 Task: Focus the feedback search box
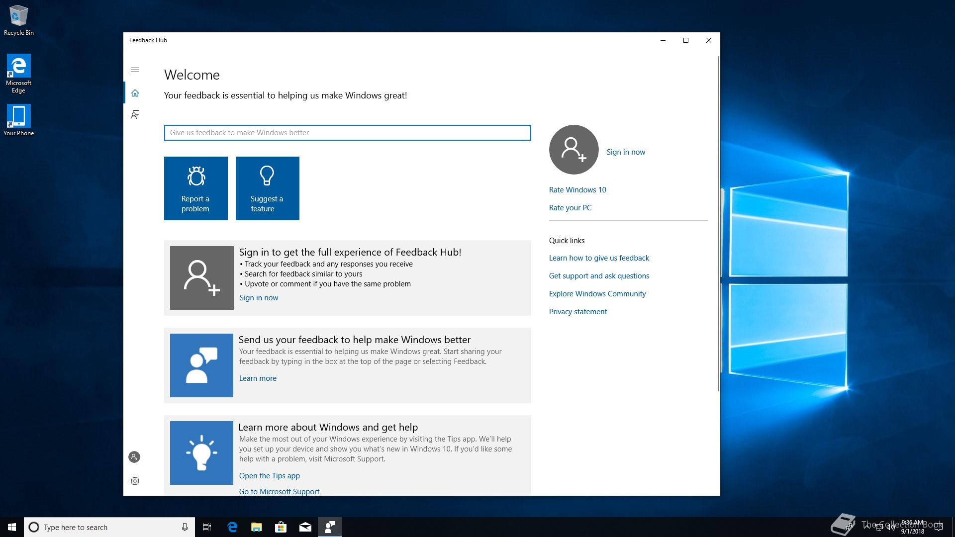pyautogui.click(x=347, y=133)
